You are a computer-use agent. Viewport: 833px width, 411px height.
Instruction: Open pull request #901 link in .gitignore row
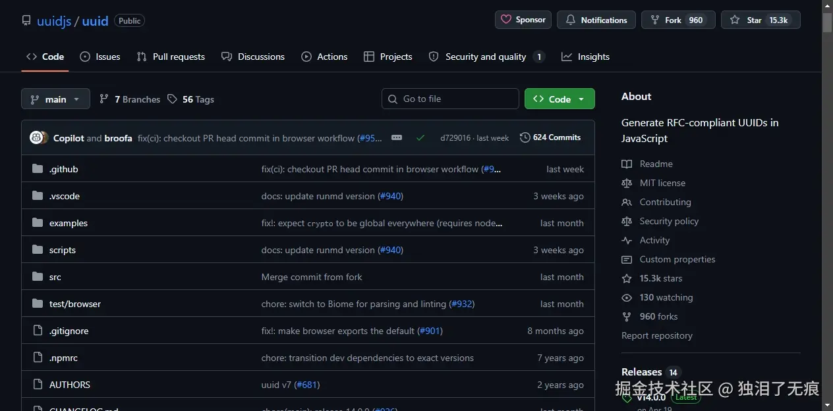click(x=430, y=331)
